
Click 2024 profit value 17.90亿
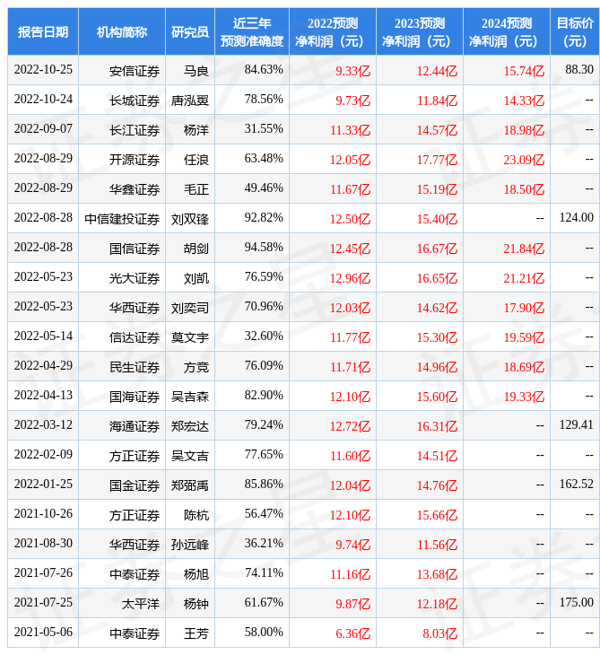[x=524, y=309]
